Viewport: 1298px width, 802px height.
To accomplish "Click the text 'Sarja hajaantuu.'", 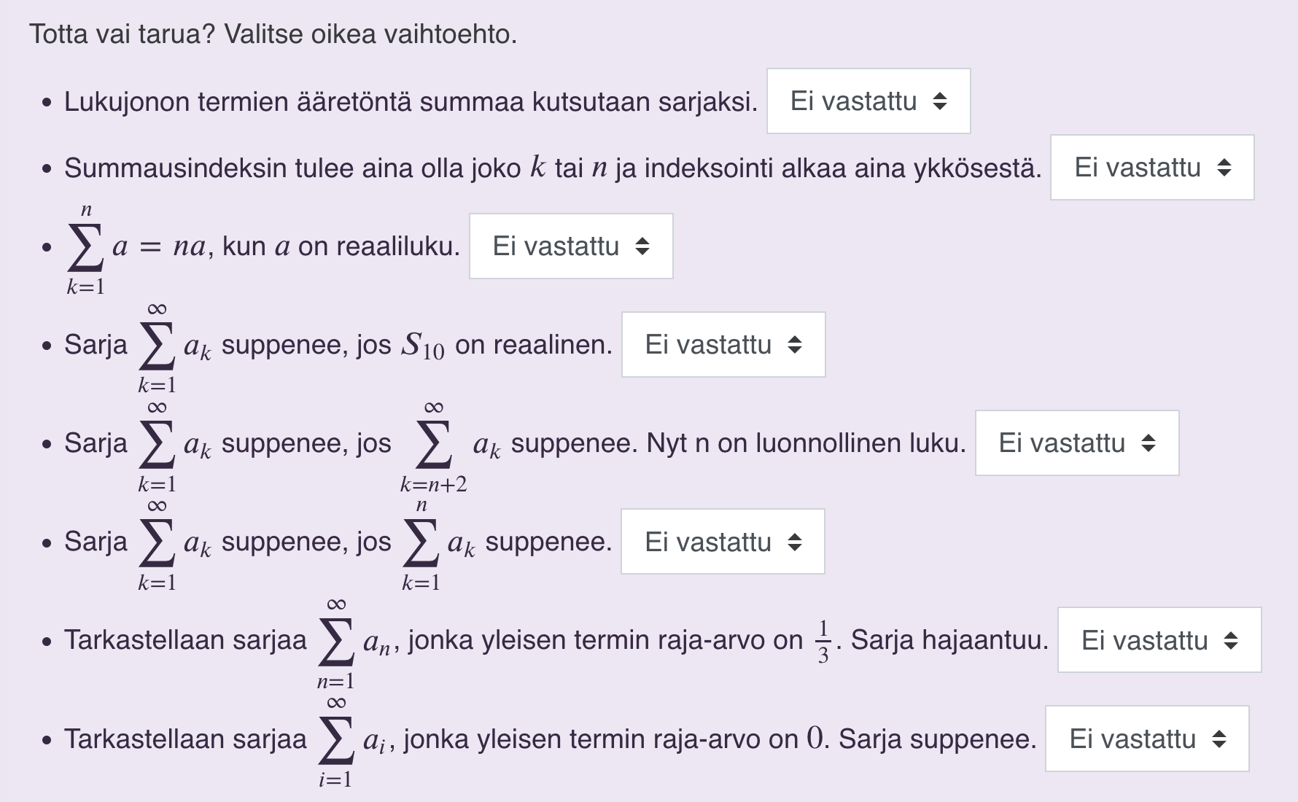I will 949,640.
